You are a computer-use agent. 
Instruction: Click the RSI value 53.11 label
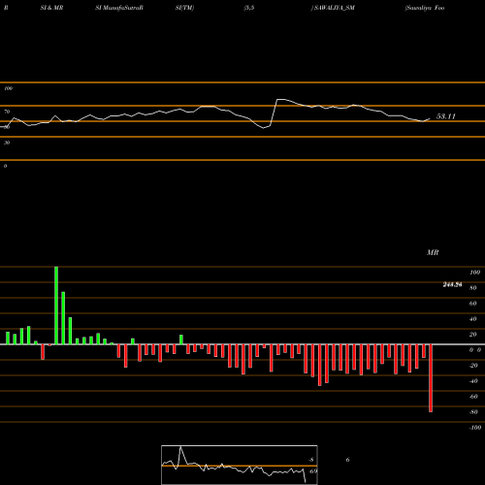pos(446,116)
